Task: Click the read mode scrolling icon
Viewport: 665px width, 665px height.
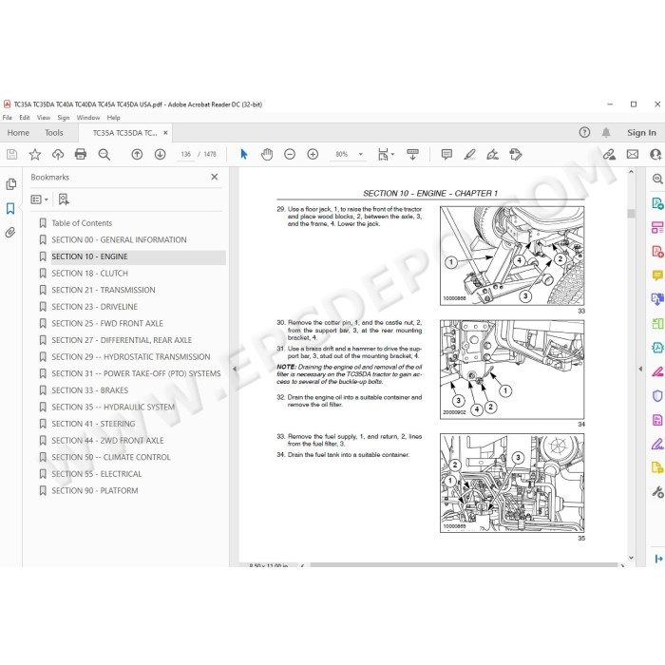Action: click(x=412, y=154)
